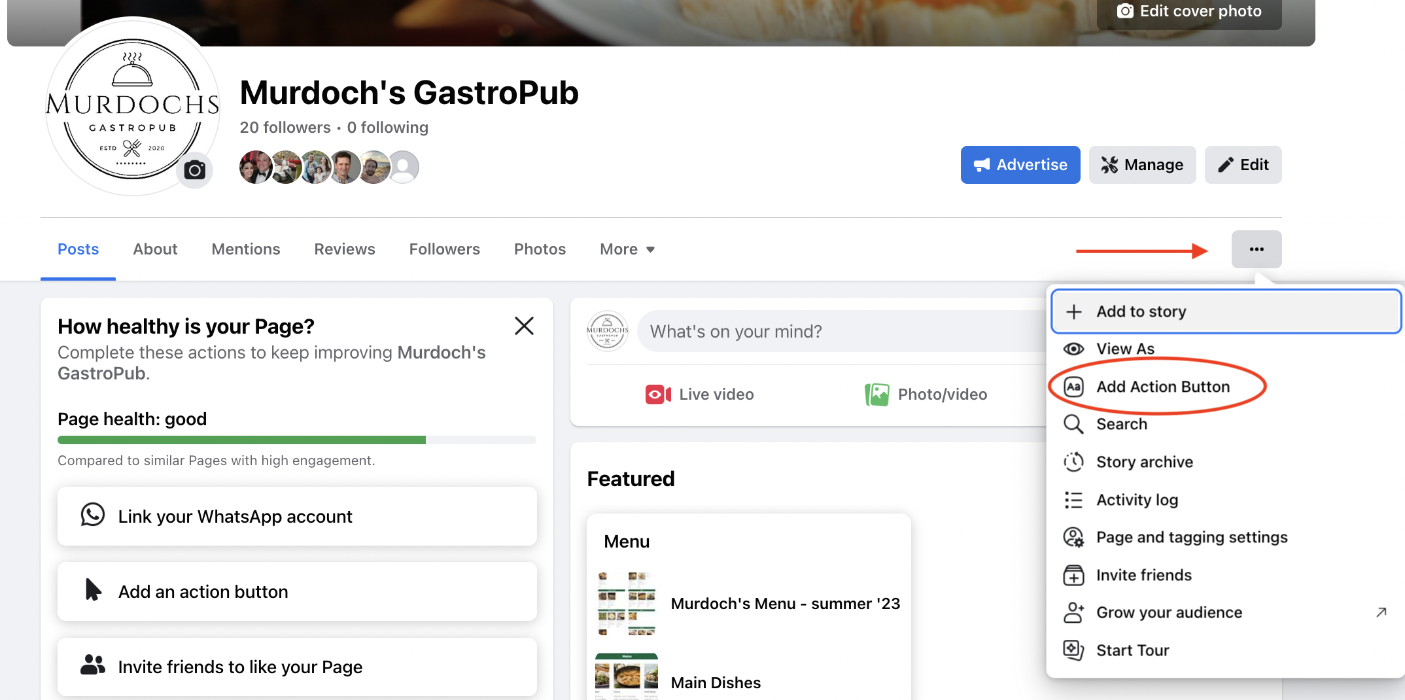Click 0 following link

point(387,128)
